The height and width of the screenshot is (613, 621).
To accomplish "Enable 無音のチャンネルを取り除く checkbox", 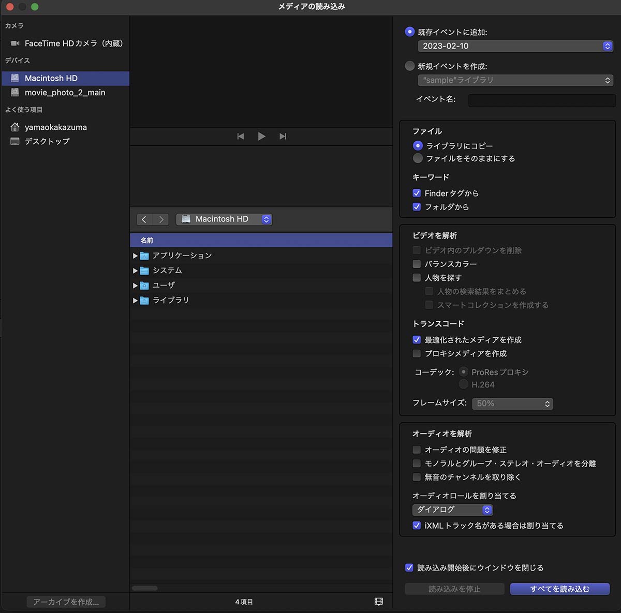I will (x=417, y=477).
